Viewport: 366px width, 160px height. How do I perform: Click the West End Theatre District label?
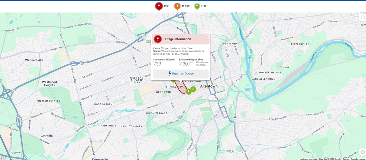pyautogui.click(x=136, y=80)
